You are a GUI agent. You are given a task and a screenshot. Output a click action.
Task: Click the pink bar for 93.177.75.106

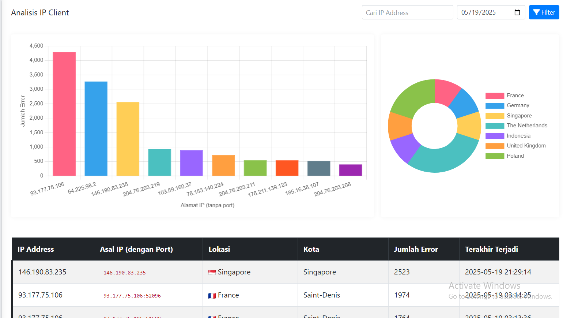pos(64,114)
